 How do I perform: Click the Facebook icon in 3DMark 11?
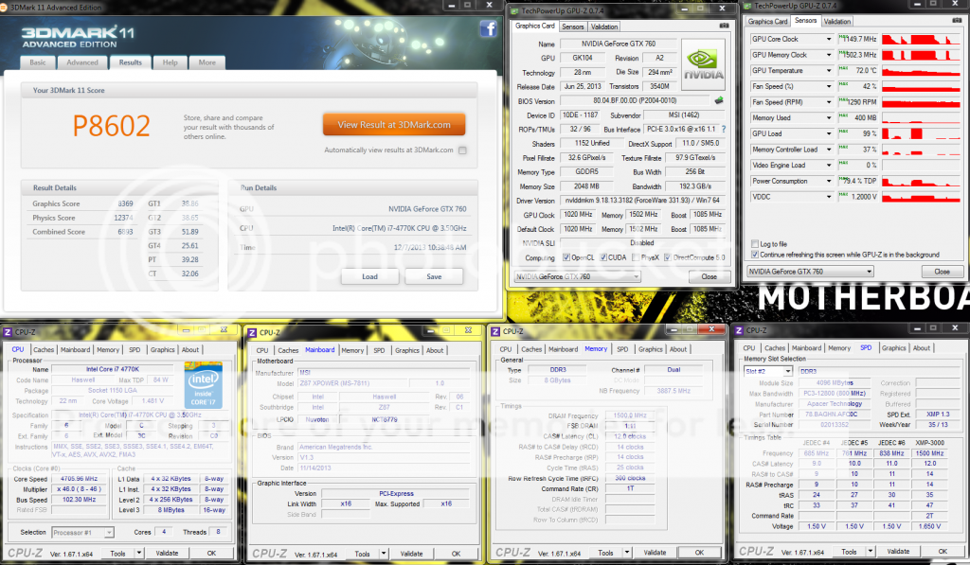pos(488,29)
